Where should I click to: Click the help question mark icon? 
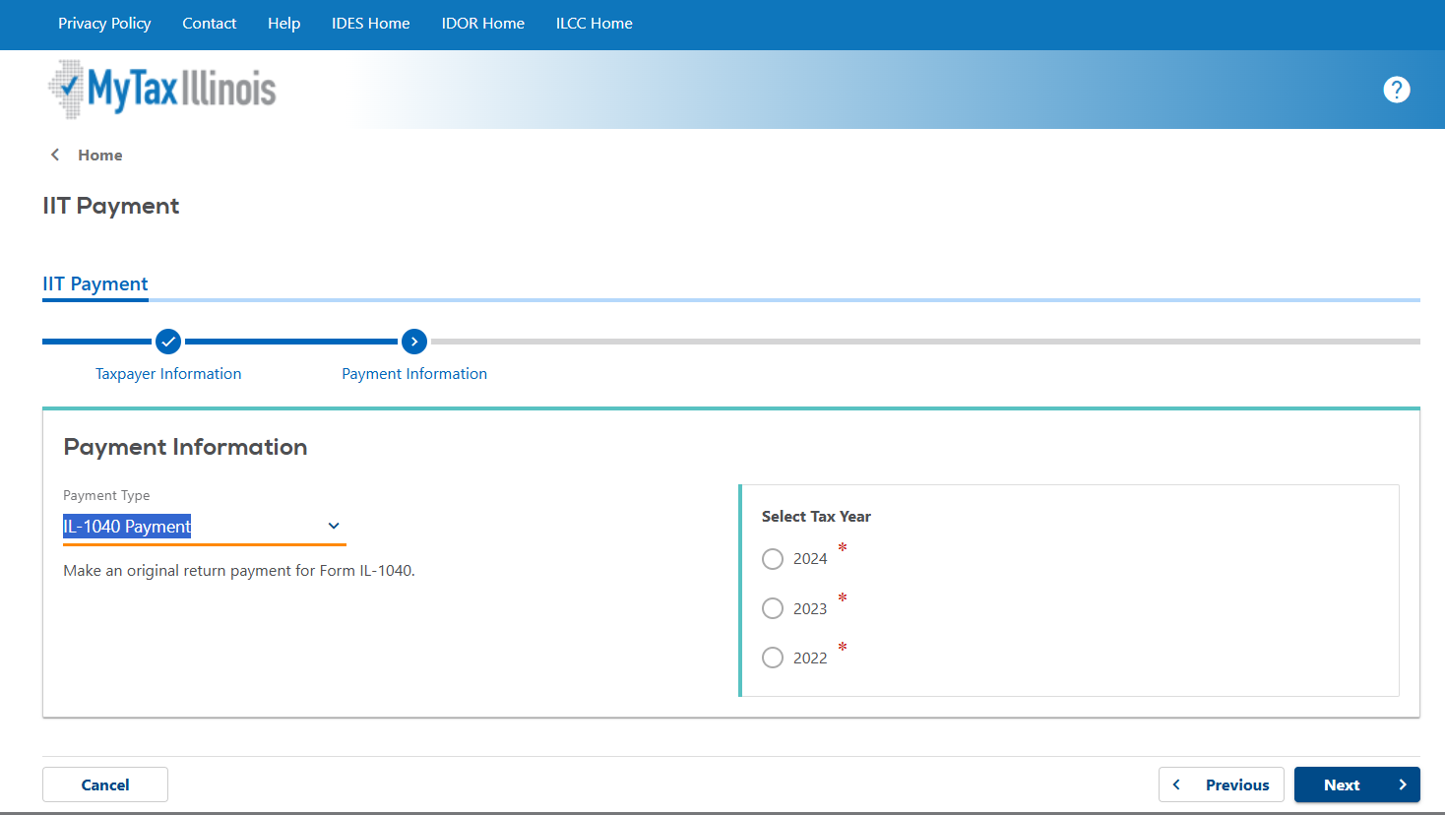(x=1396, y=90)
